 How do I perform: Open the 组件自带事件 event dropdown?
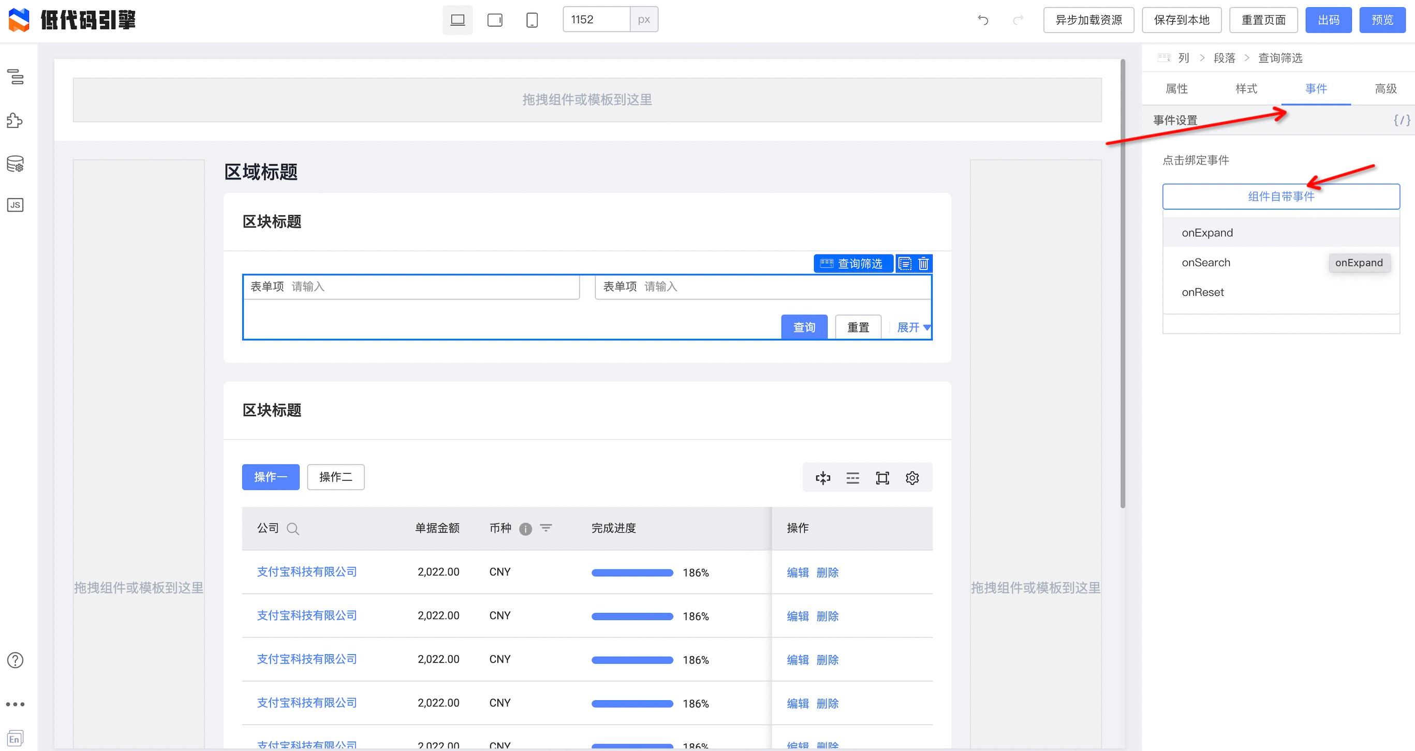pyautogui.click(x=1280, y=197)
